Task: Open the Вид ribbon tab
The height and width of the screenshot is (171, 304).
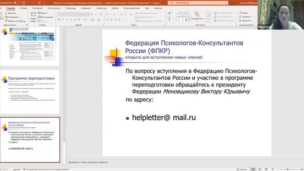Action: pos(147,9)
